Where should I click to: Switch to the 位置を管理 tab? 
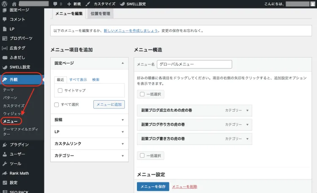(x=100, y=13)
